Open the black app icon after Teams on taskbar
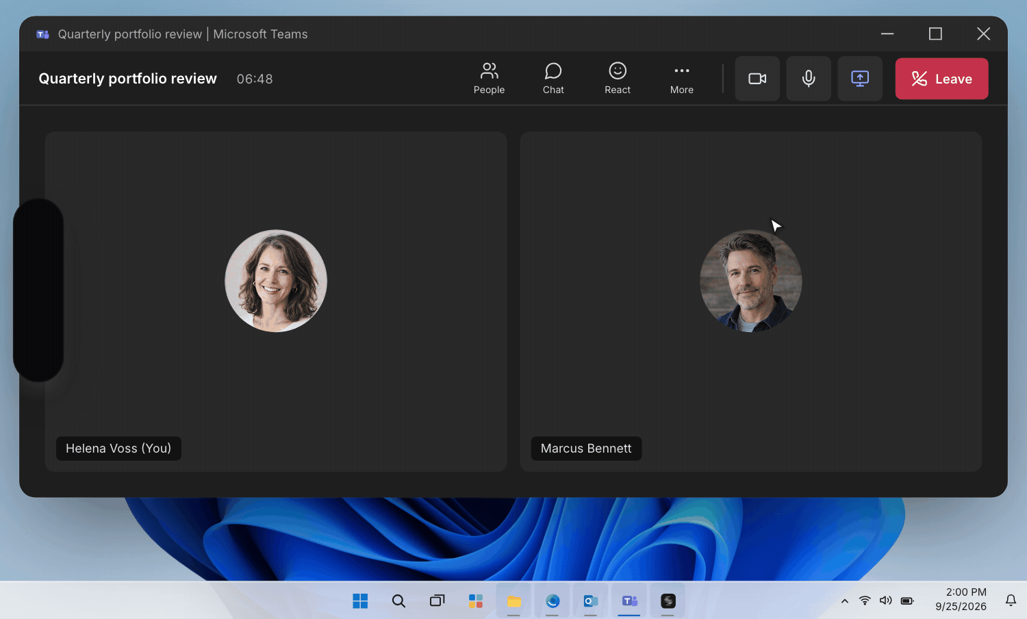Viewport: 1027px width, 619px height. (x=668, y=601)
